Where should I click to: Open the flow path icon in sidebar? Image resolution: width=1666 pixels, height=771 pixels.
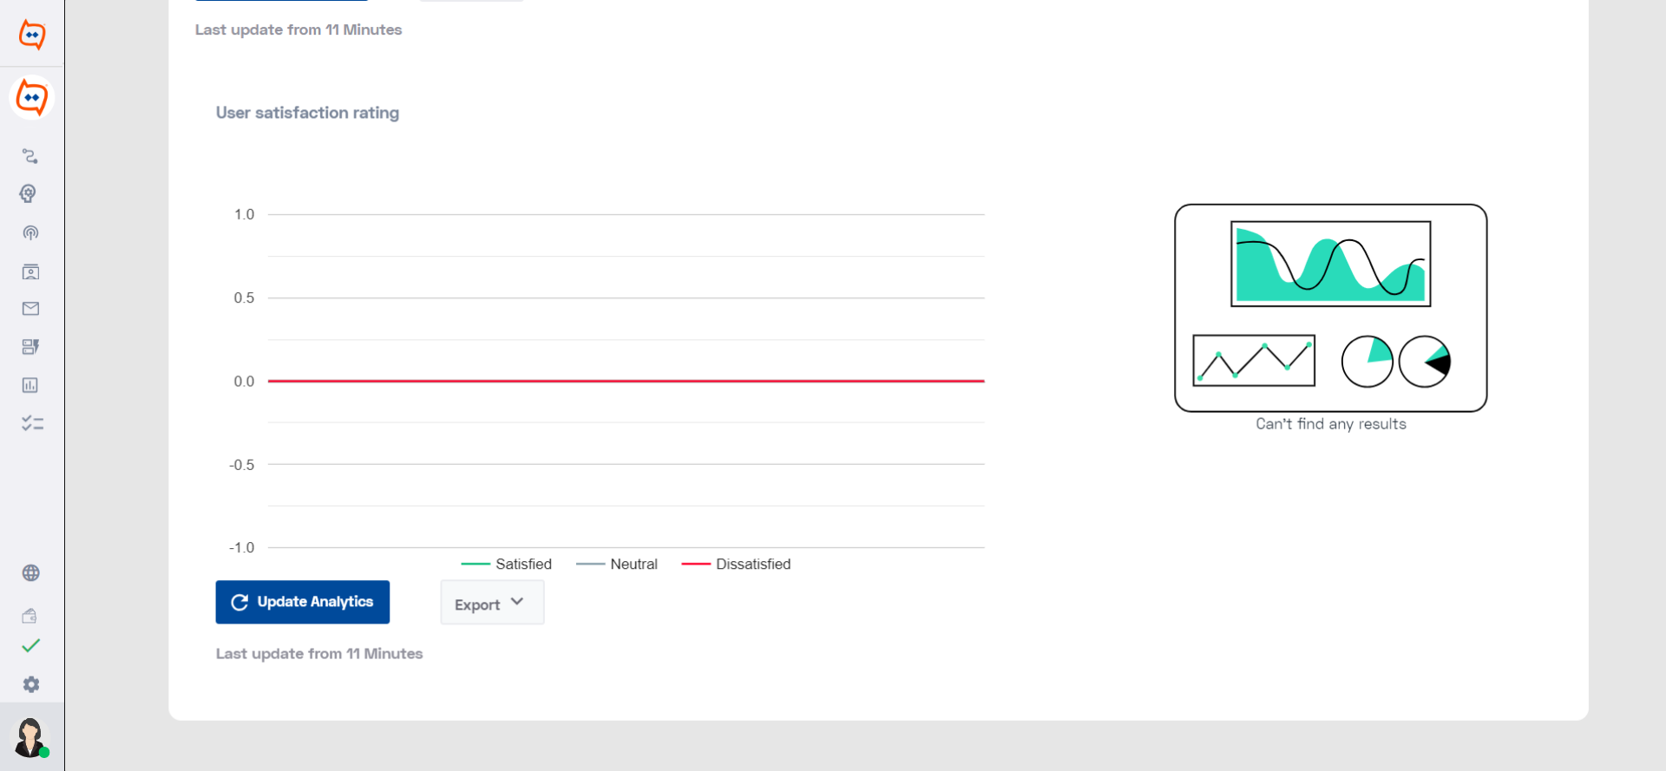point(30,156)
